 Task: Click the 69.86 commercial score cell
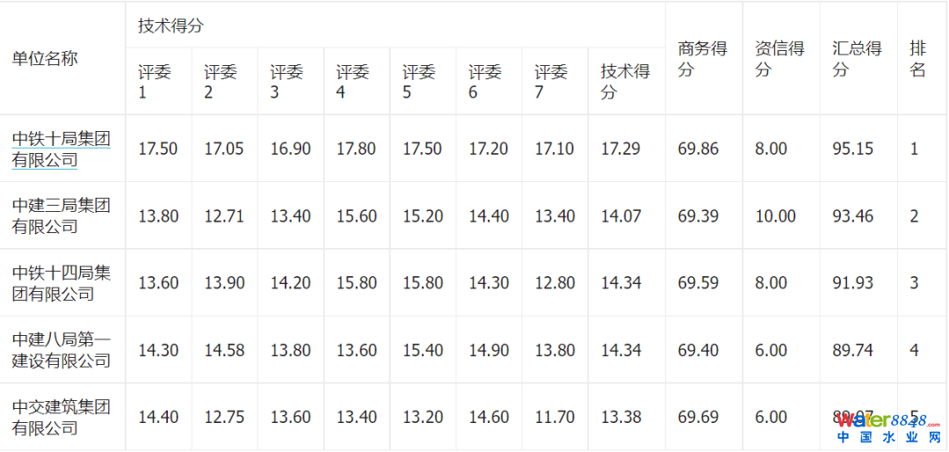click(698, 149)
